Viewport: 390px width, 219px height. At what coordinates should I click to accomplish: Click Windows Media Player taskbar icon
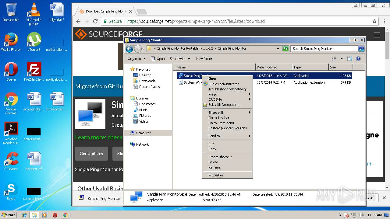click(x=45, y=215)
